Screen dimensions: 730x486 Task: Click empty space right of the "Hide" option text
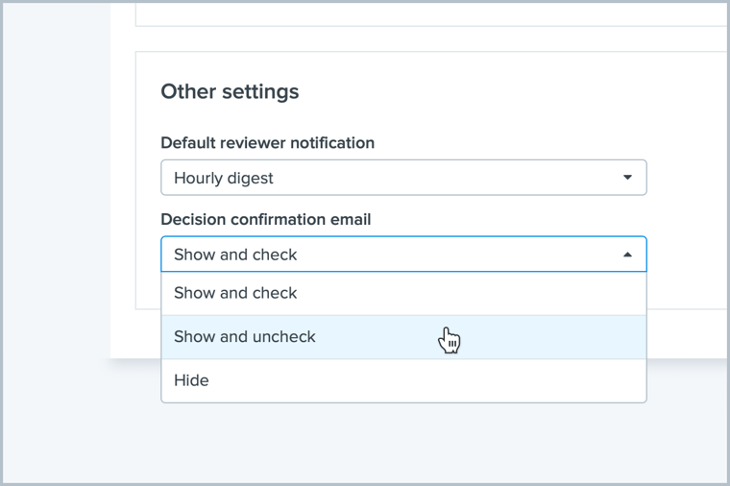click(432, 380)
